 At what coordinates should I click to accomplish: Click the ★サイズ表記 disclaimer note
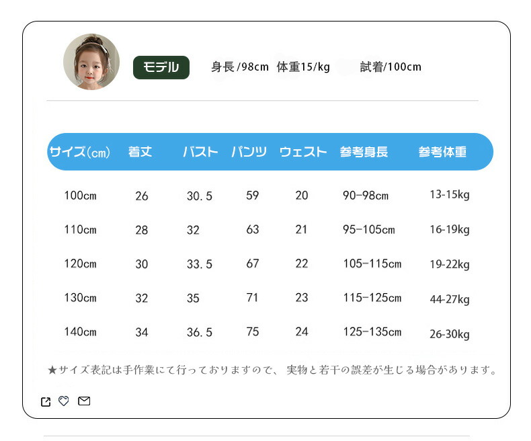click(272, 370)
